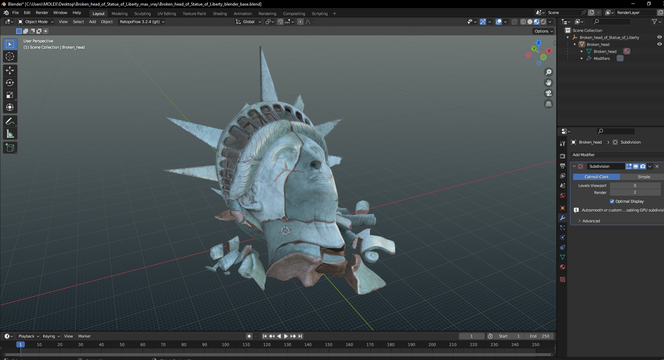The width and height of the screenshot is (664, 360).
Task: Toggle auto keying record button
Action: click(x=249, y=336)
